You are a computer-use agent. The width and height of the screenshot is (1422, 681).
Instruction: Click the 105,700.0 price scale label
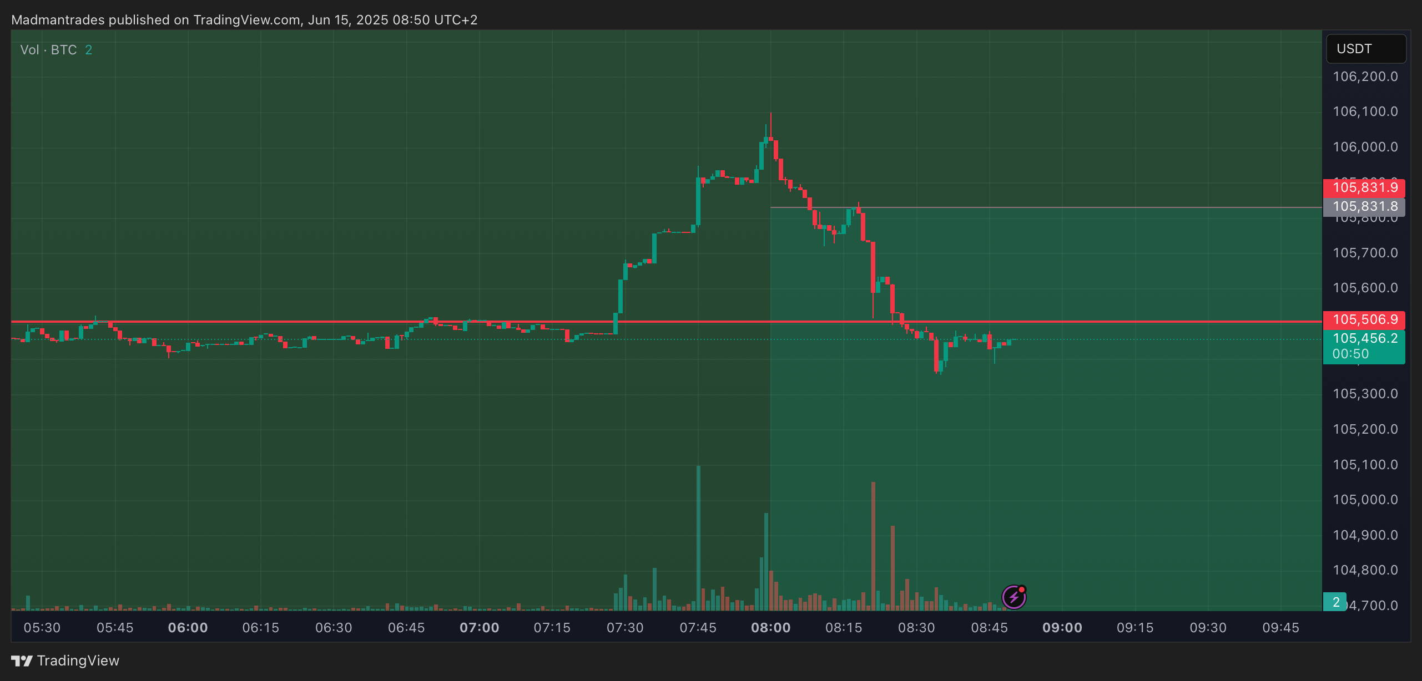[x=1365, y=253]
